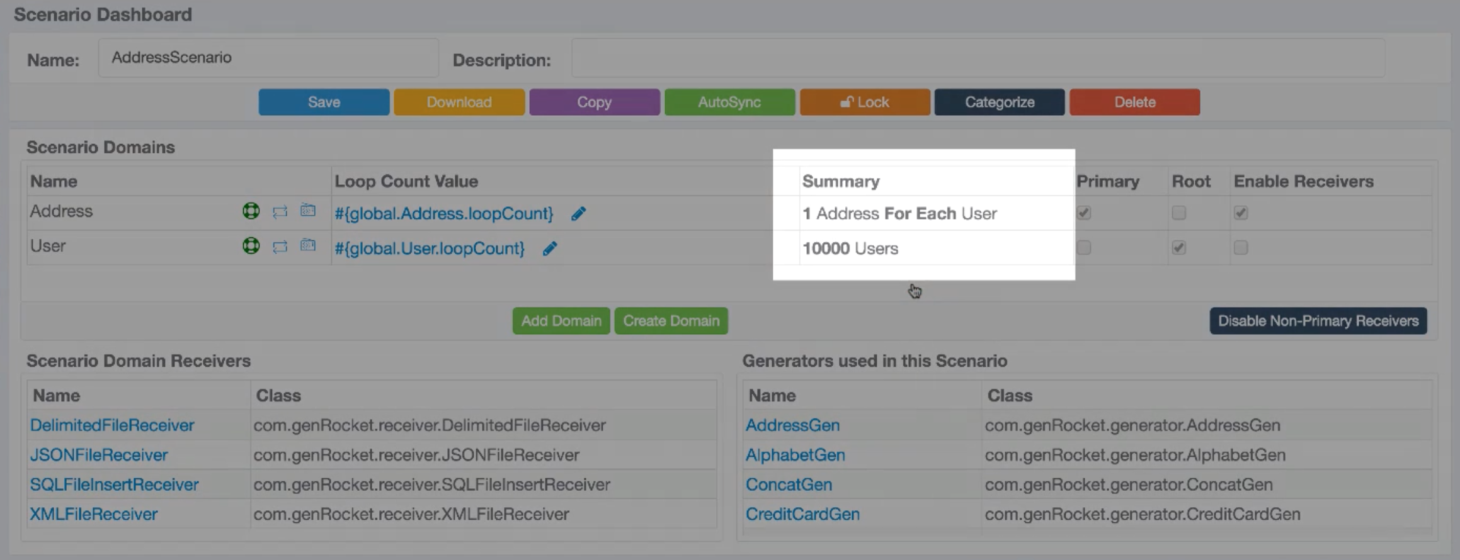The width and height of the screenshot is (1460, 560).
Task: Open the ConcatGen generator link
Action: pyautogui.click(x=789, y=484)
